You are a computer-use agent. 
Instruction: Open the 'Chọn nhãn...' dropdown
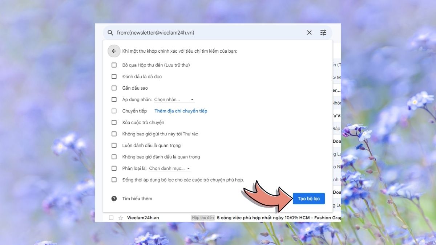click(174, 99)
